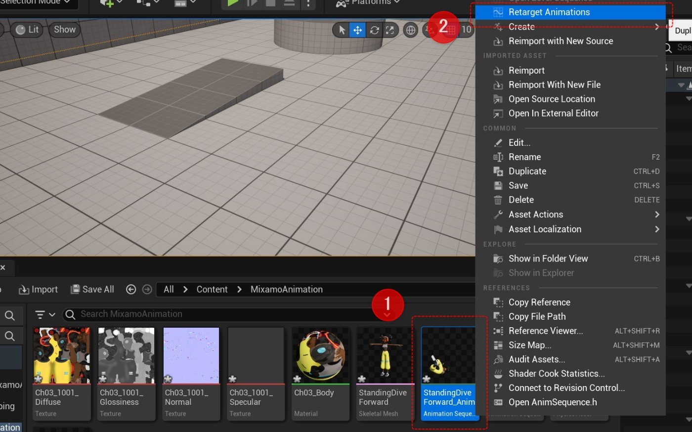Image resolution: width=692 pixels, height=432 pixels.
Task: Click the green Play button in the toolbar
Action: tap(232, 3)
